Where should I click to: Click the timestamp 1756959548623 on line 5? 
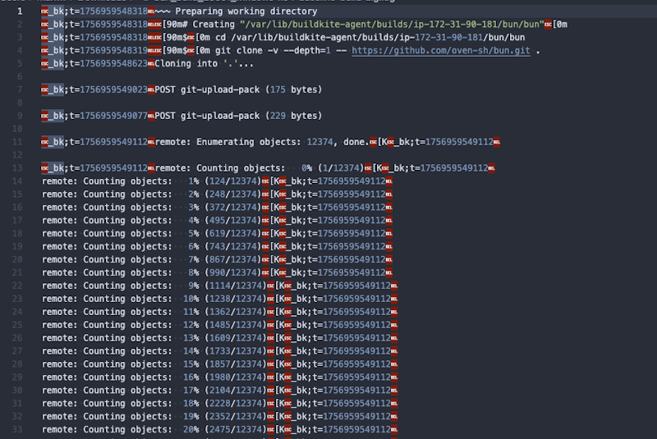point(113,64)
